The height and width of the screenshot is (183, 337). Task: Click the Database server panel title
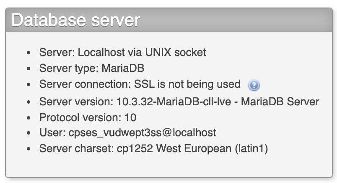click(75, 20)
